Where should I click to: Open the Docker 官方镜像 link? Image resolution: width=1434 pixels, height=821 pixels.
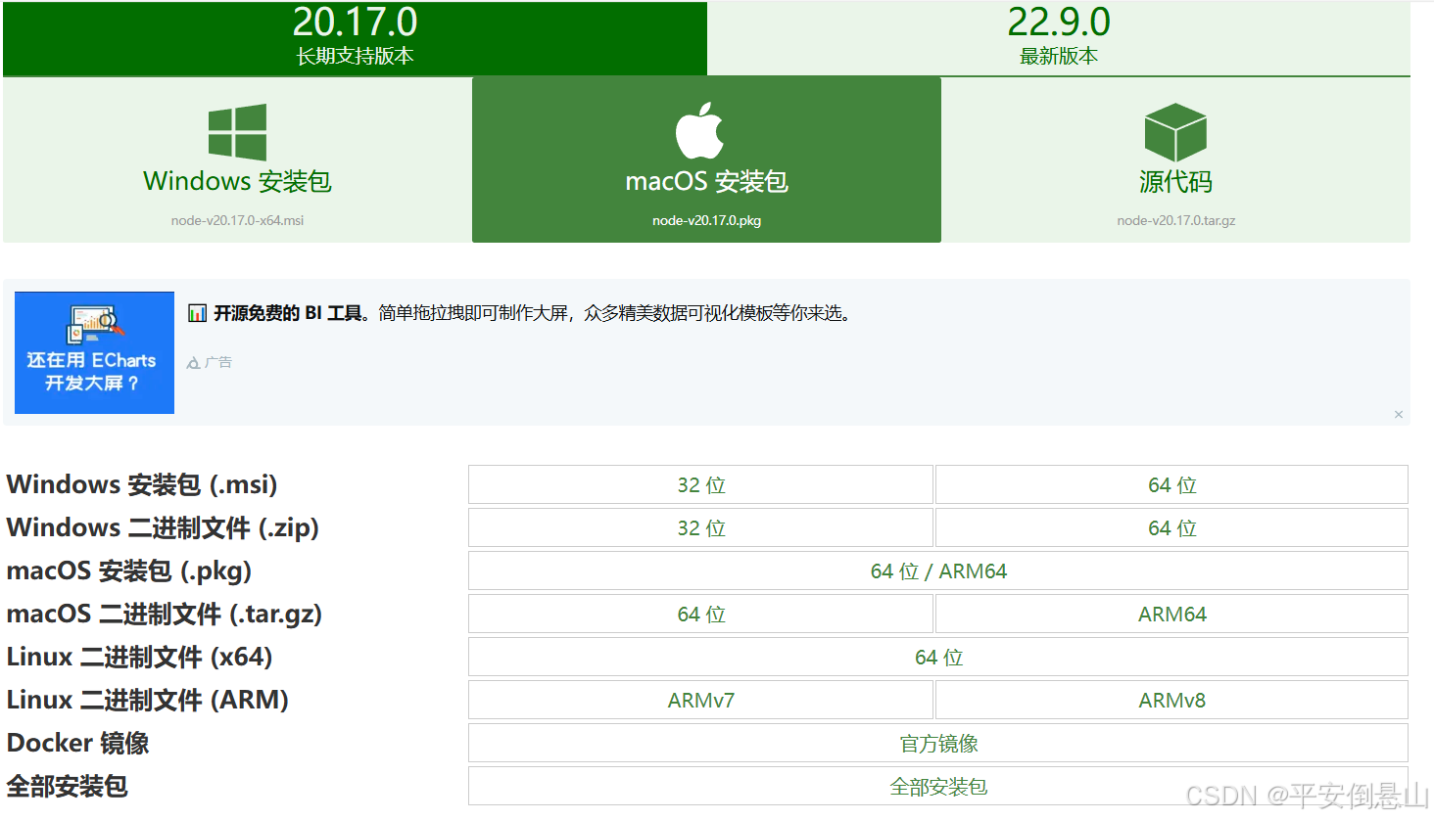pyautogui.click(x=936, y=743)
